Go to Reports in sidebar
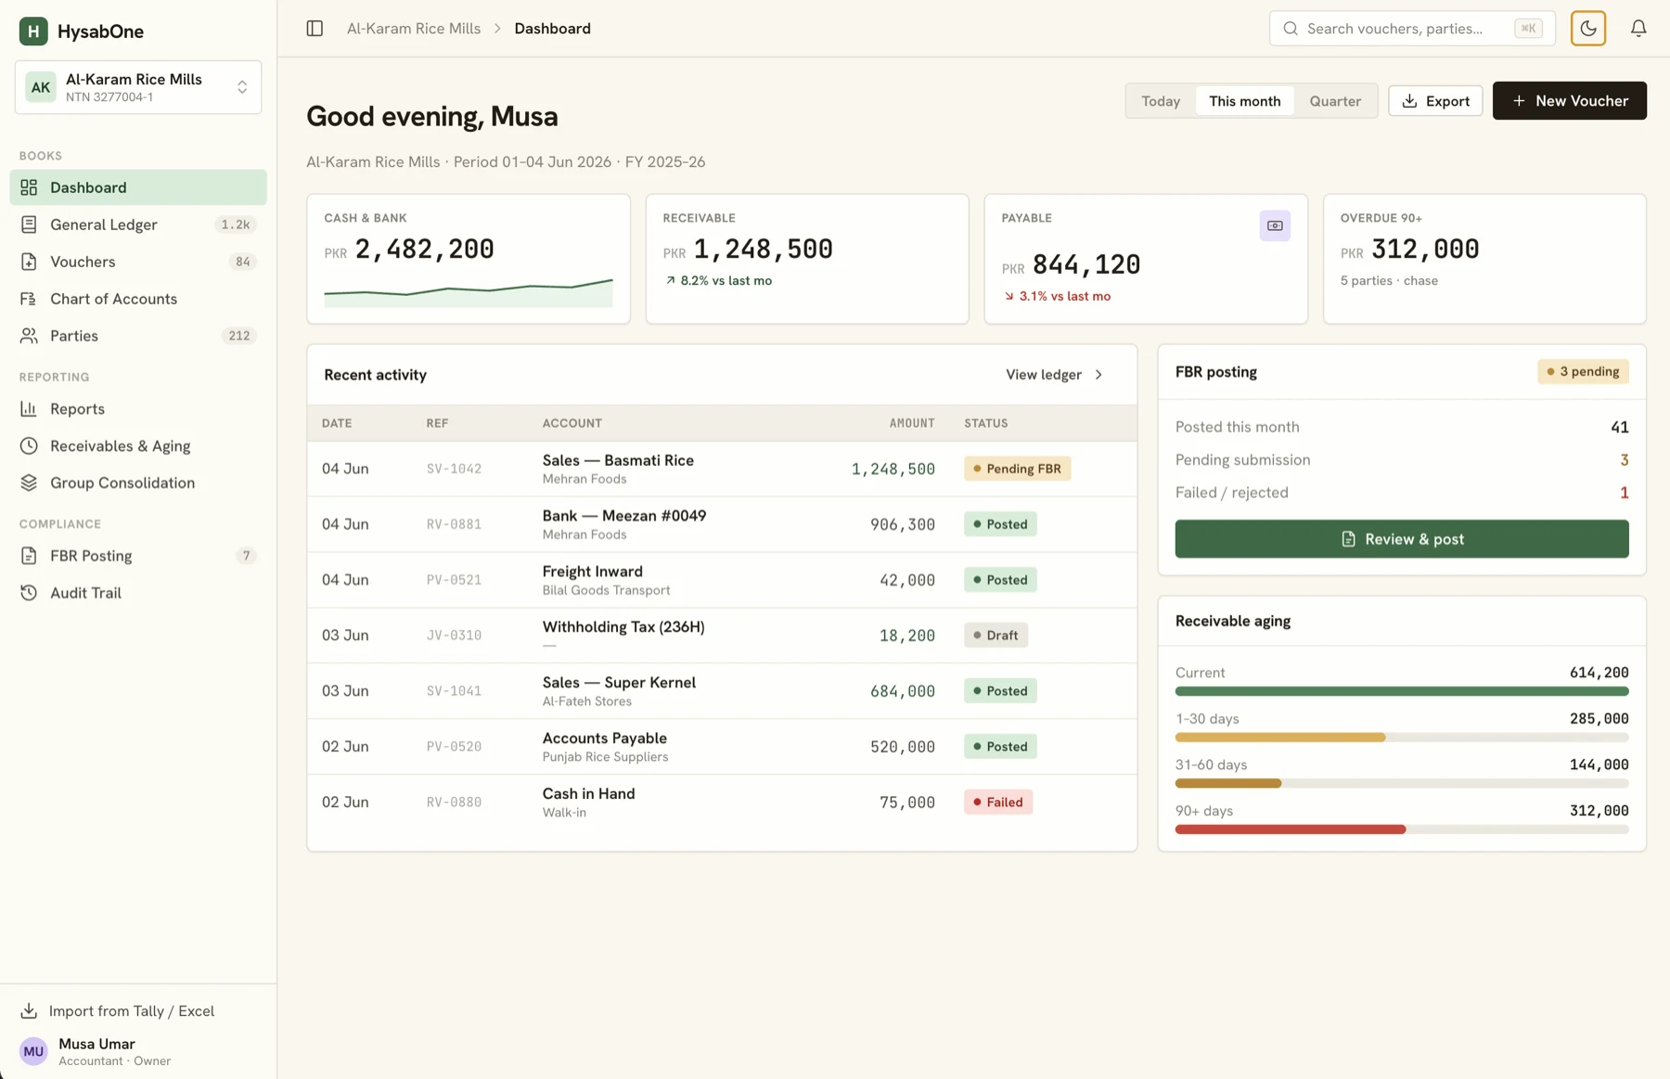Image resolution: width=1670 pixels, height=1079 pixels. (138, 409)
